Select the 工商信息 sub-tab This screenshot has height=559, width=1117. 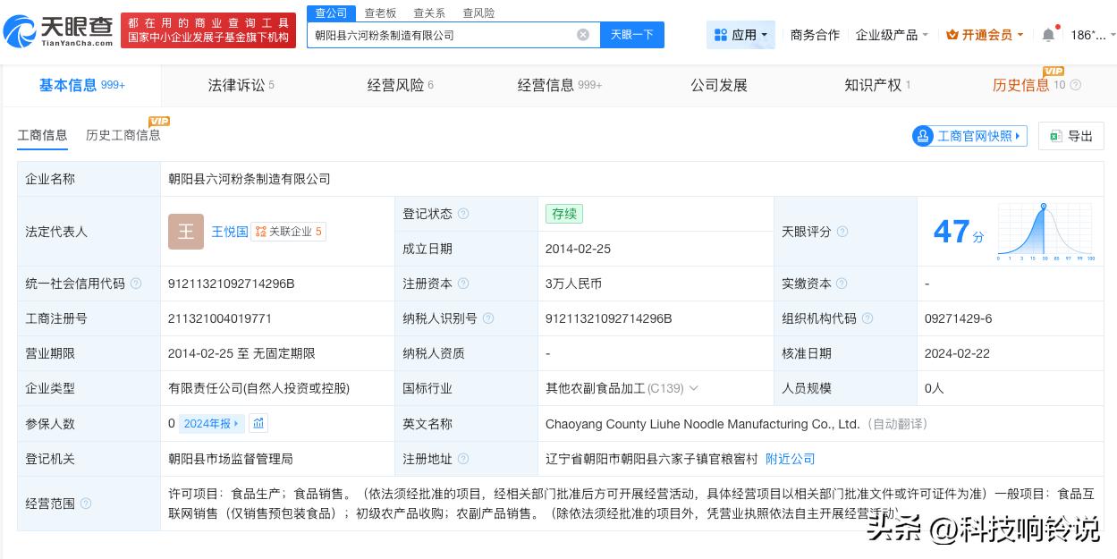(42, 135)
